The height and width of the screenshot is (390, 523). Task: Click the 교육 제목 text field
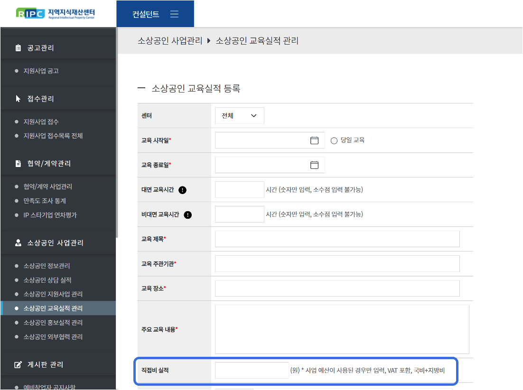pos(337,239)
